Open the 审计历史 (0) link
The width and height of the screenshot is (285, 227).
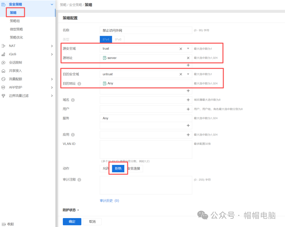click(x=110, y=200)
